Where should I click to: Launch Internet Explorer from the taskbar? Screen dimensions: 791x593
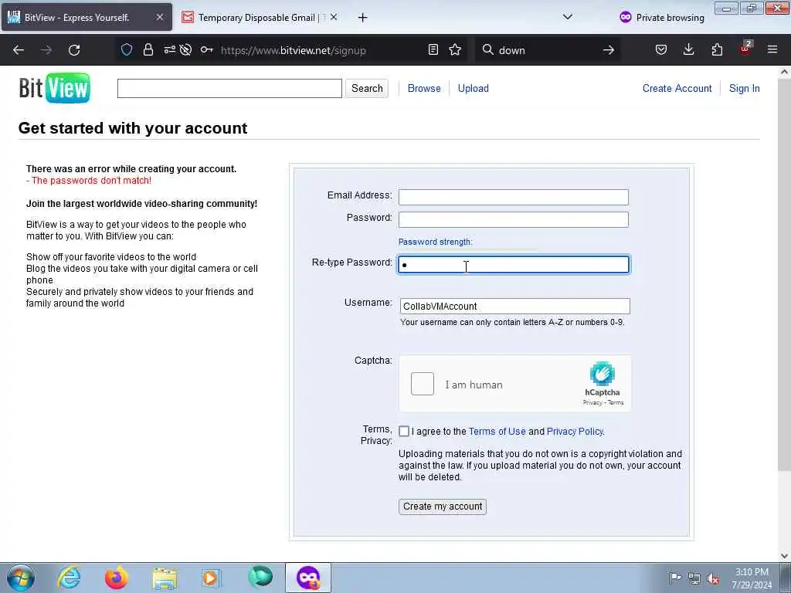(x=69, y=578)
